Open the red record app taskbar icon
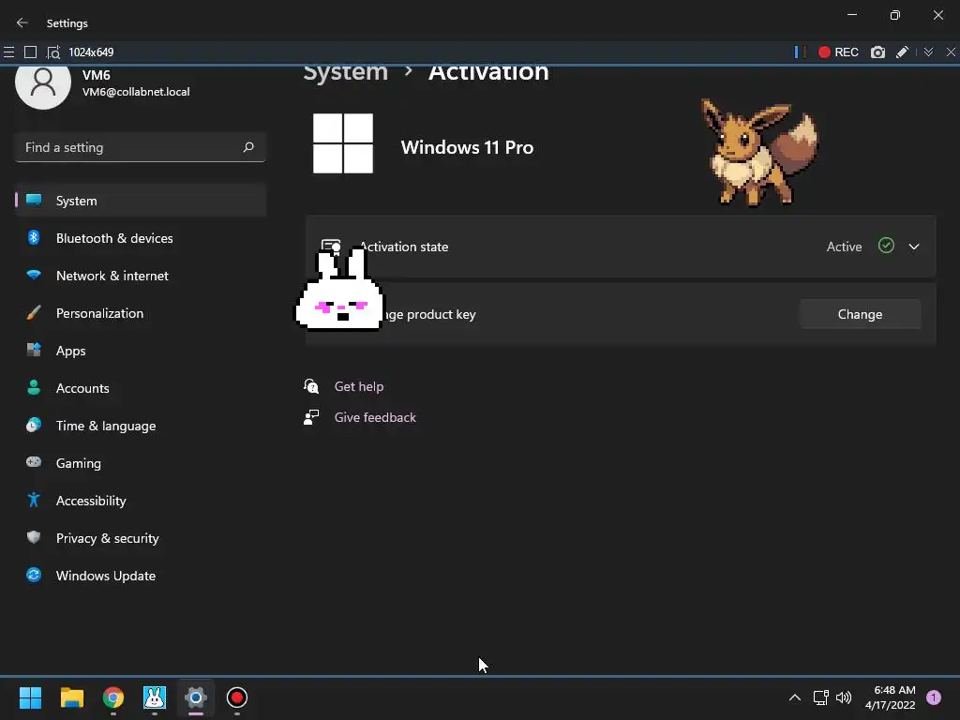 [237, 697]
